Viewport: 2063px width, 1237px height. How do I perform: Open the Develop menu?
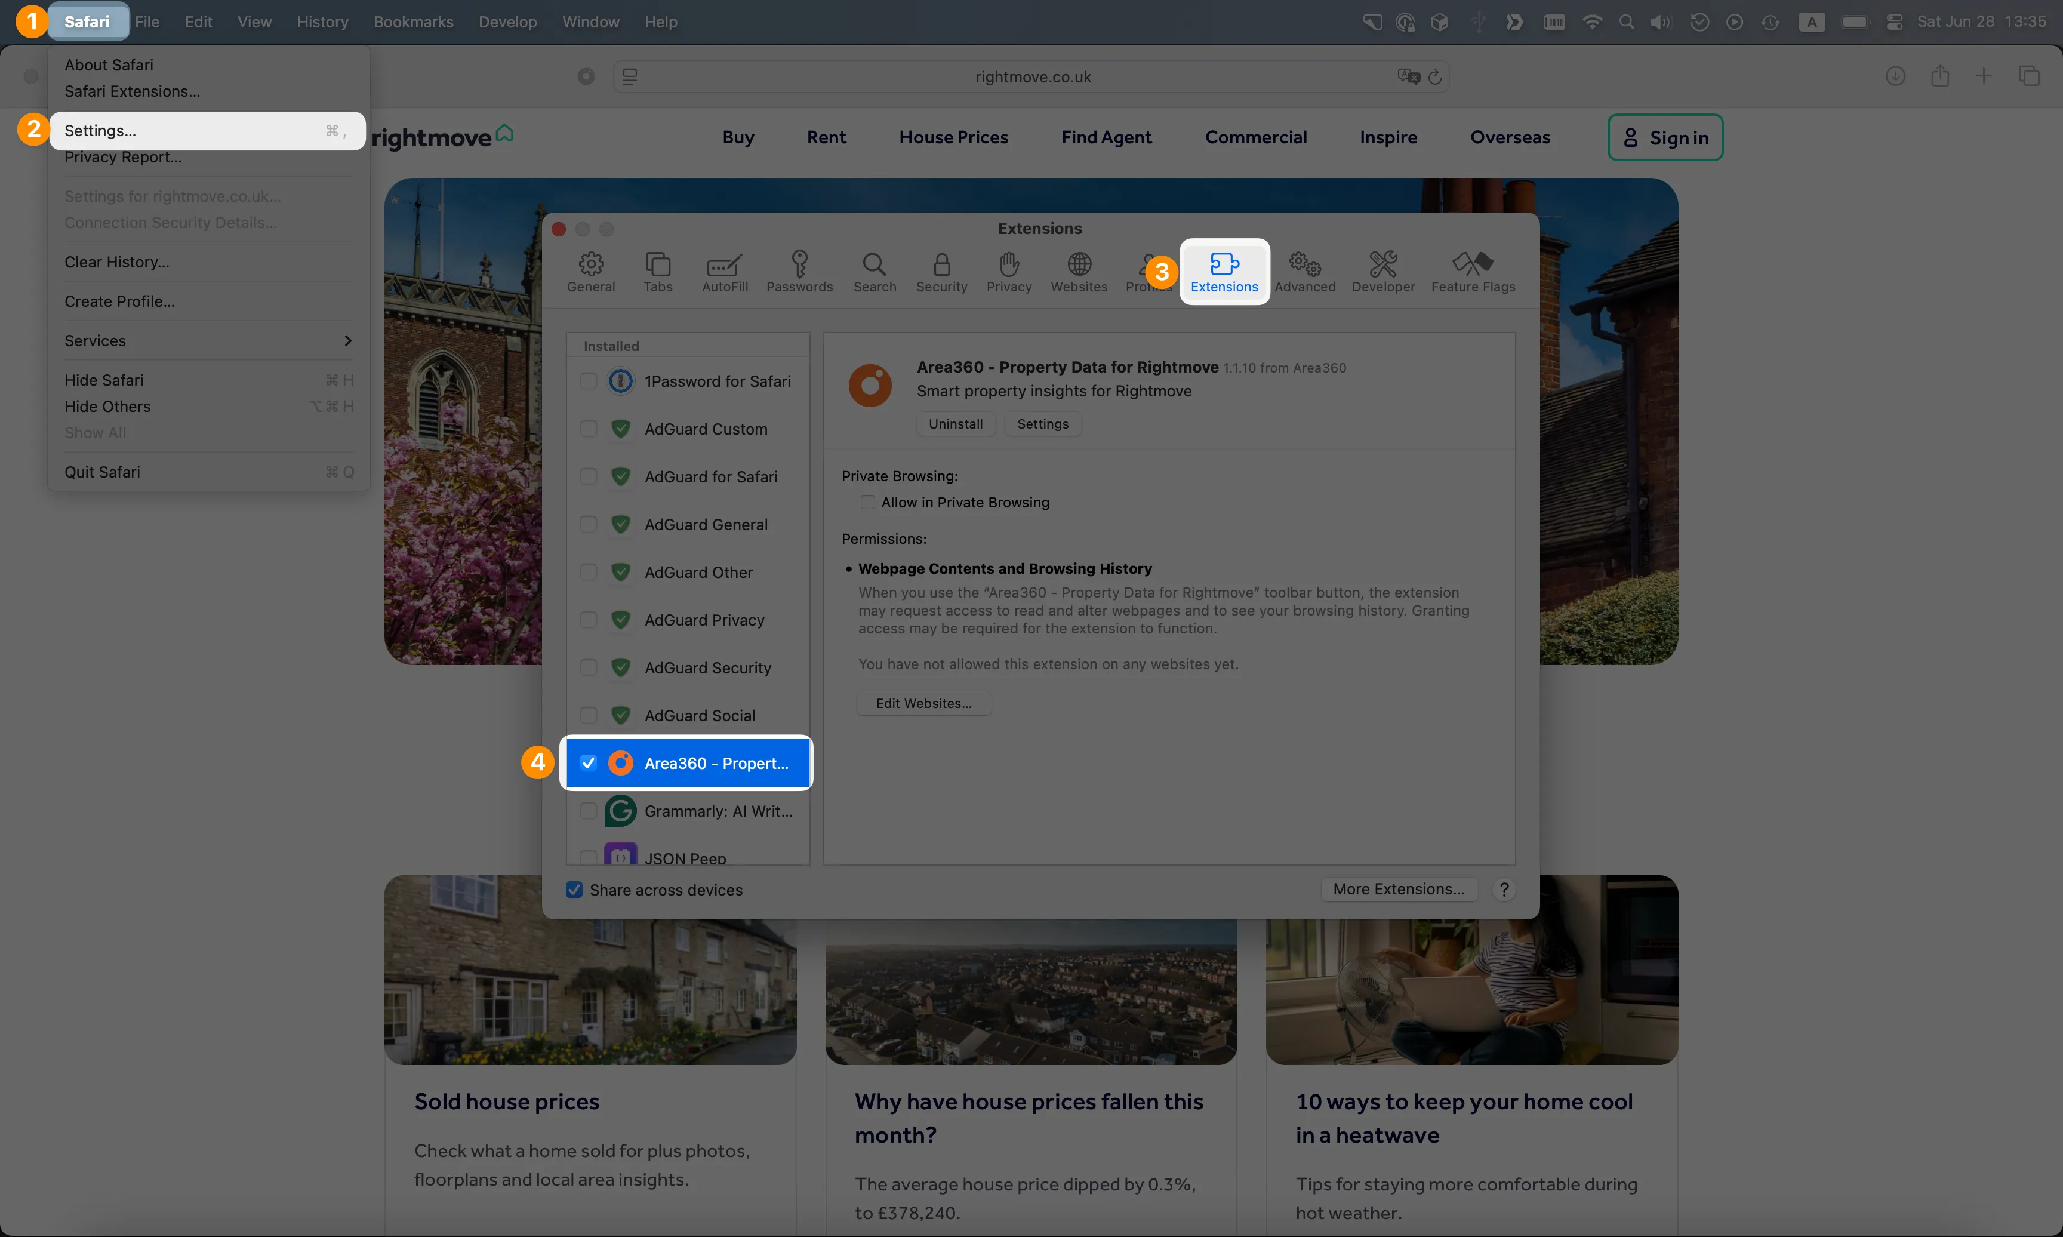[507, 21]
